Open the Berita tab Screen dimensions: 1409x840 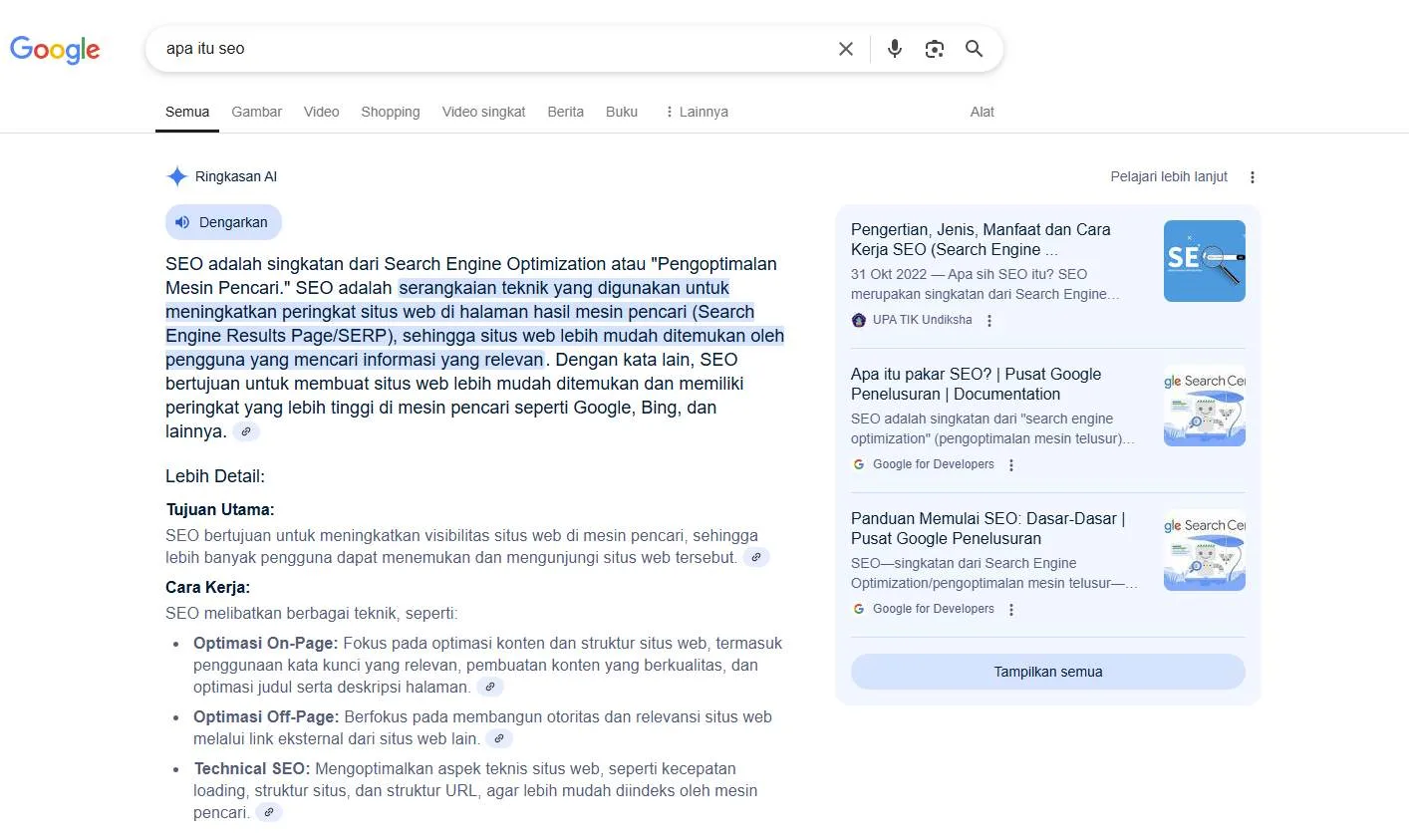(x=565, y=112)
